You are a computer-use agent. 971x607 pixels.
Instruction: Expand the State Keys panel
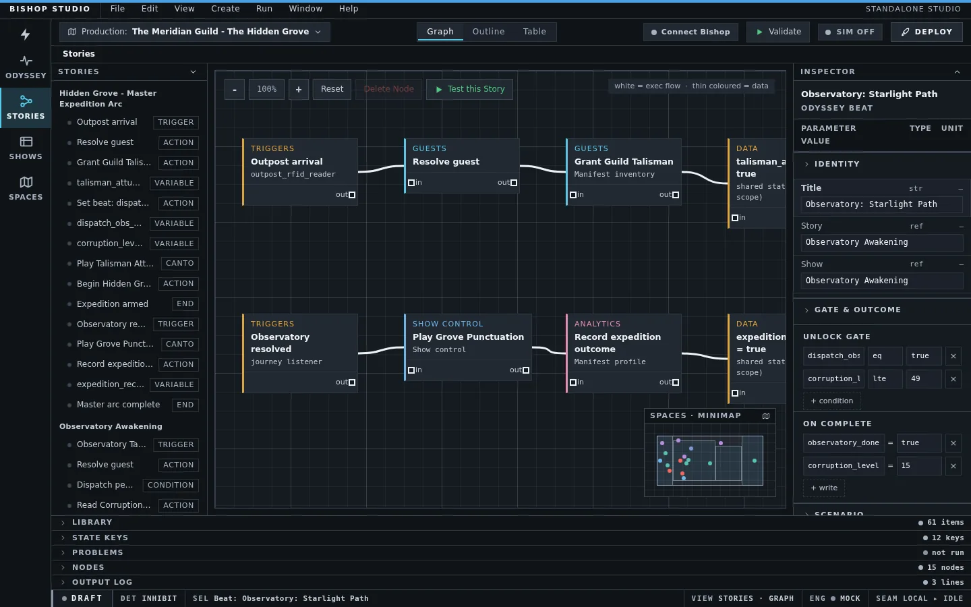pos(511,538)
